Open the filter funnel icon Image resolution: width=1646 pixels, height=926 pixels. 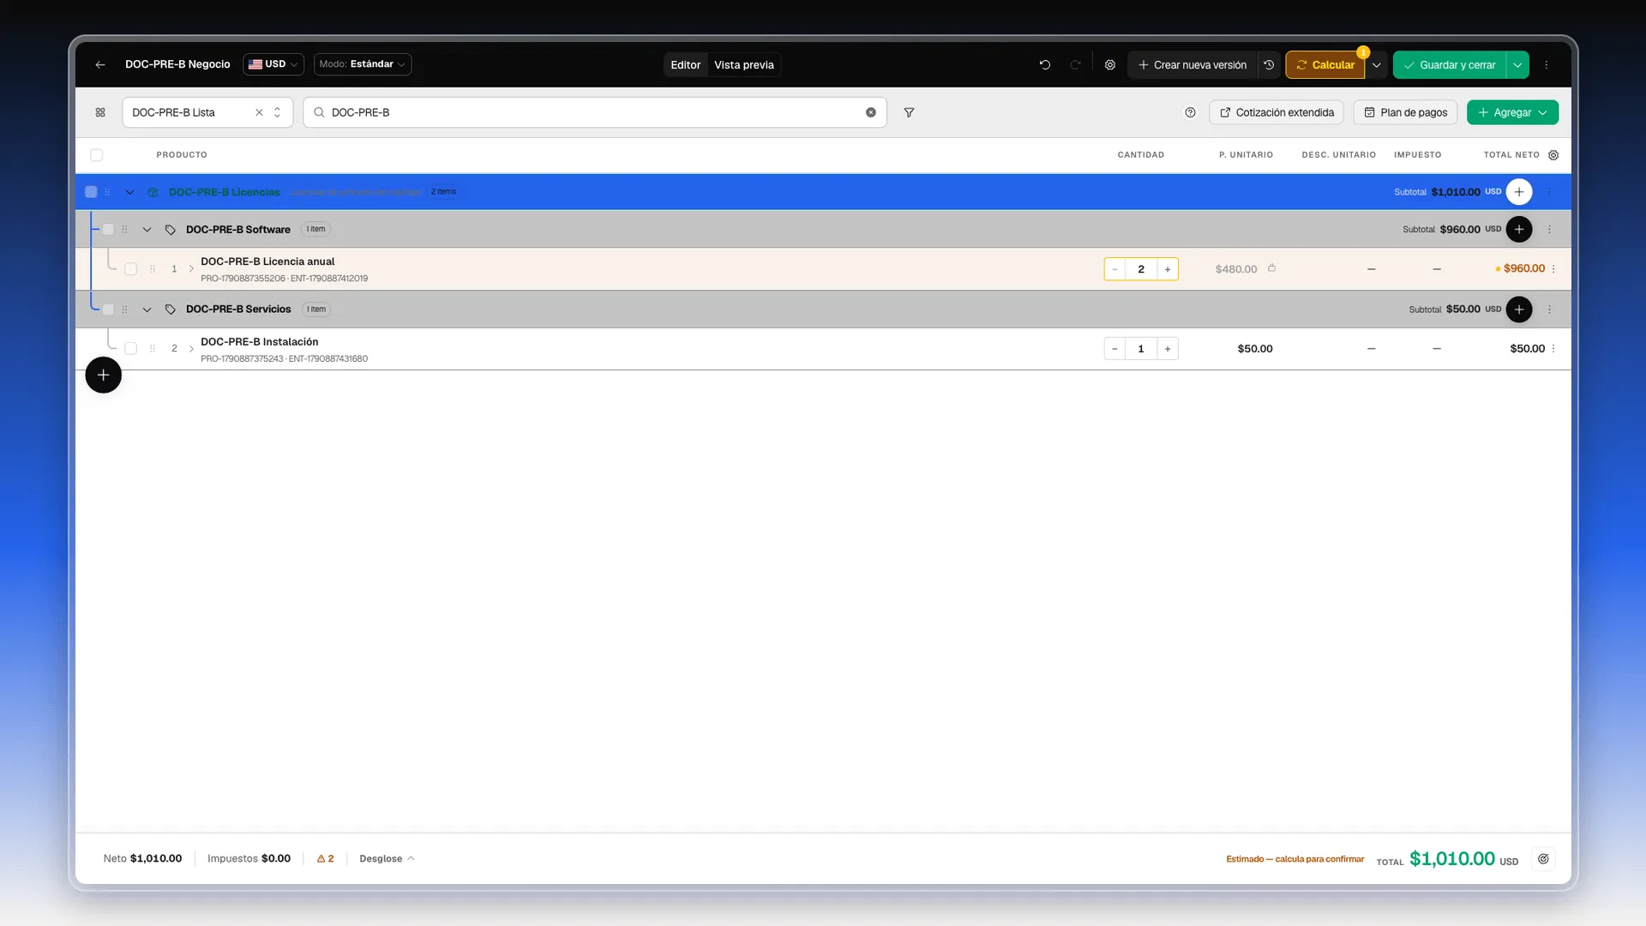[909, 112]
